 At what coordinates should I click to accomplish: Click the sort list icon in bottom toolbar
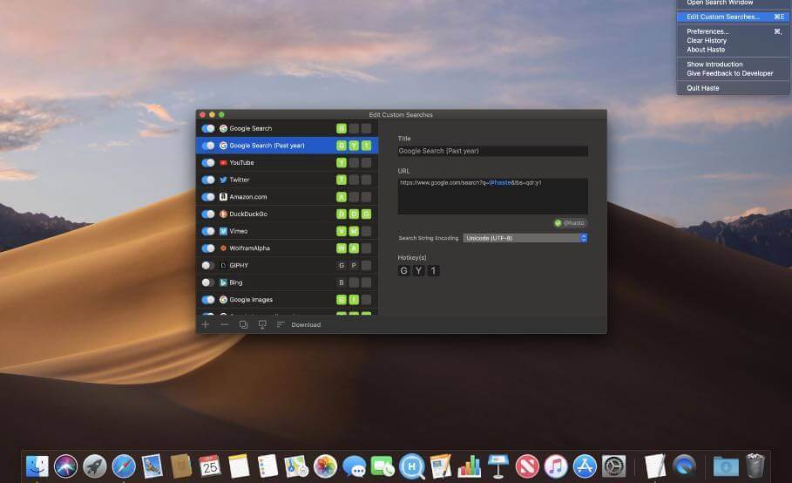click(281, 324)
